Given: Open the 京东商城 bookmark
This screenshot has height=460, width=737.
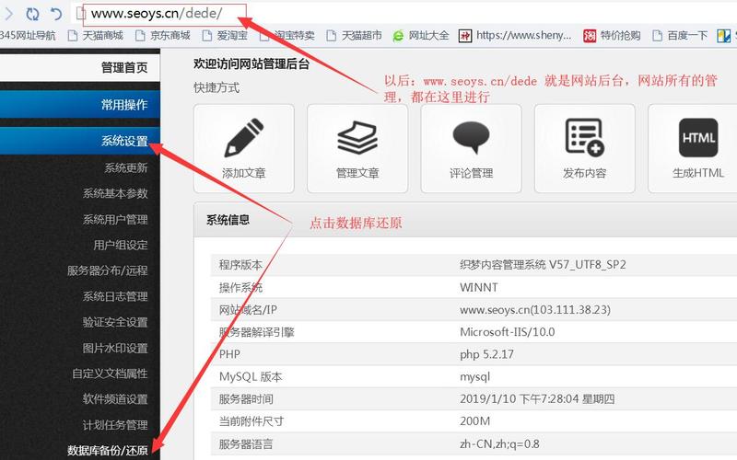Looking at the screenshot, I should (163, 36).
